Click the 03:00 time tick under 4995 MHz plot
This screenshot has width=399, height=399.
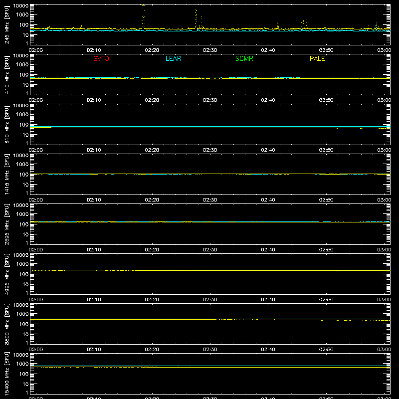click(x=384, y=300)
